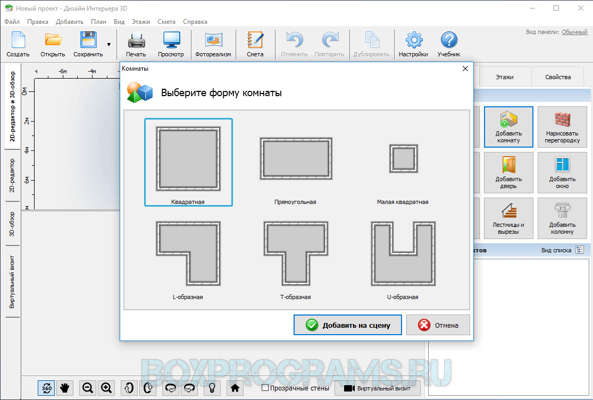The image size is (593, 400).
Task: Close the Комнаты dialog
Action: pyautogui.click(x=465, y=69)
